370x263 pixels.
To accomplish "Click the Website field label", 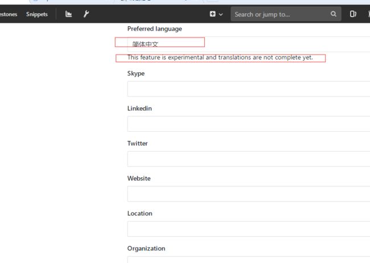I will pyautogui.click(x=139, y=178).
